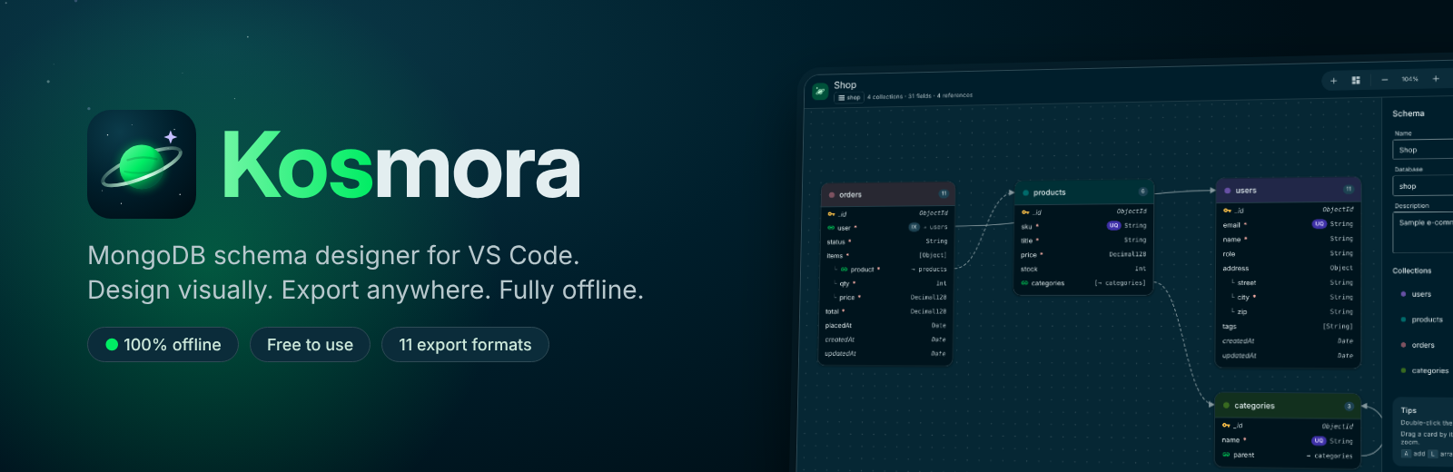Click the green color dot on categories card
The height and width of the screenshot is (472, 1453).
coord(1227,406)
